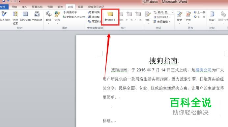Follow the 搜狗公司 hyperlink in the paragraph
The image size is (228, 127).
point(203,70)
